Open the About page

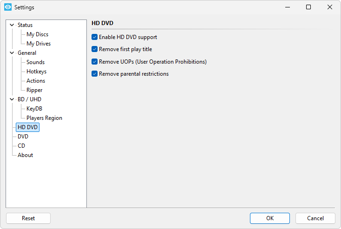pos(25,155)
